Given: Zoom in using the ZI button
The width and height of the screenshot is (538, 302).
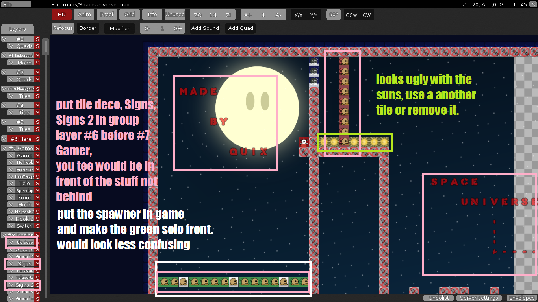Looking at the screenshot, I should click(x=228, y=15).
